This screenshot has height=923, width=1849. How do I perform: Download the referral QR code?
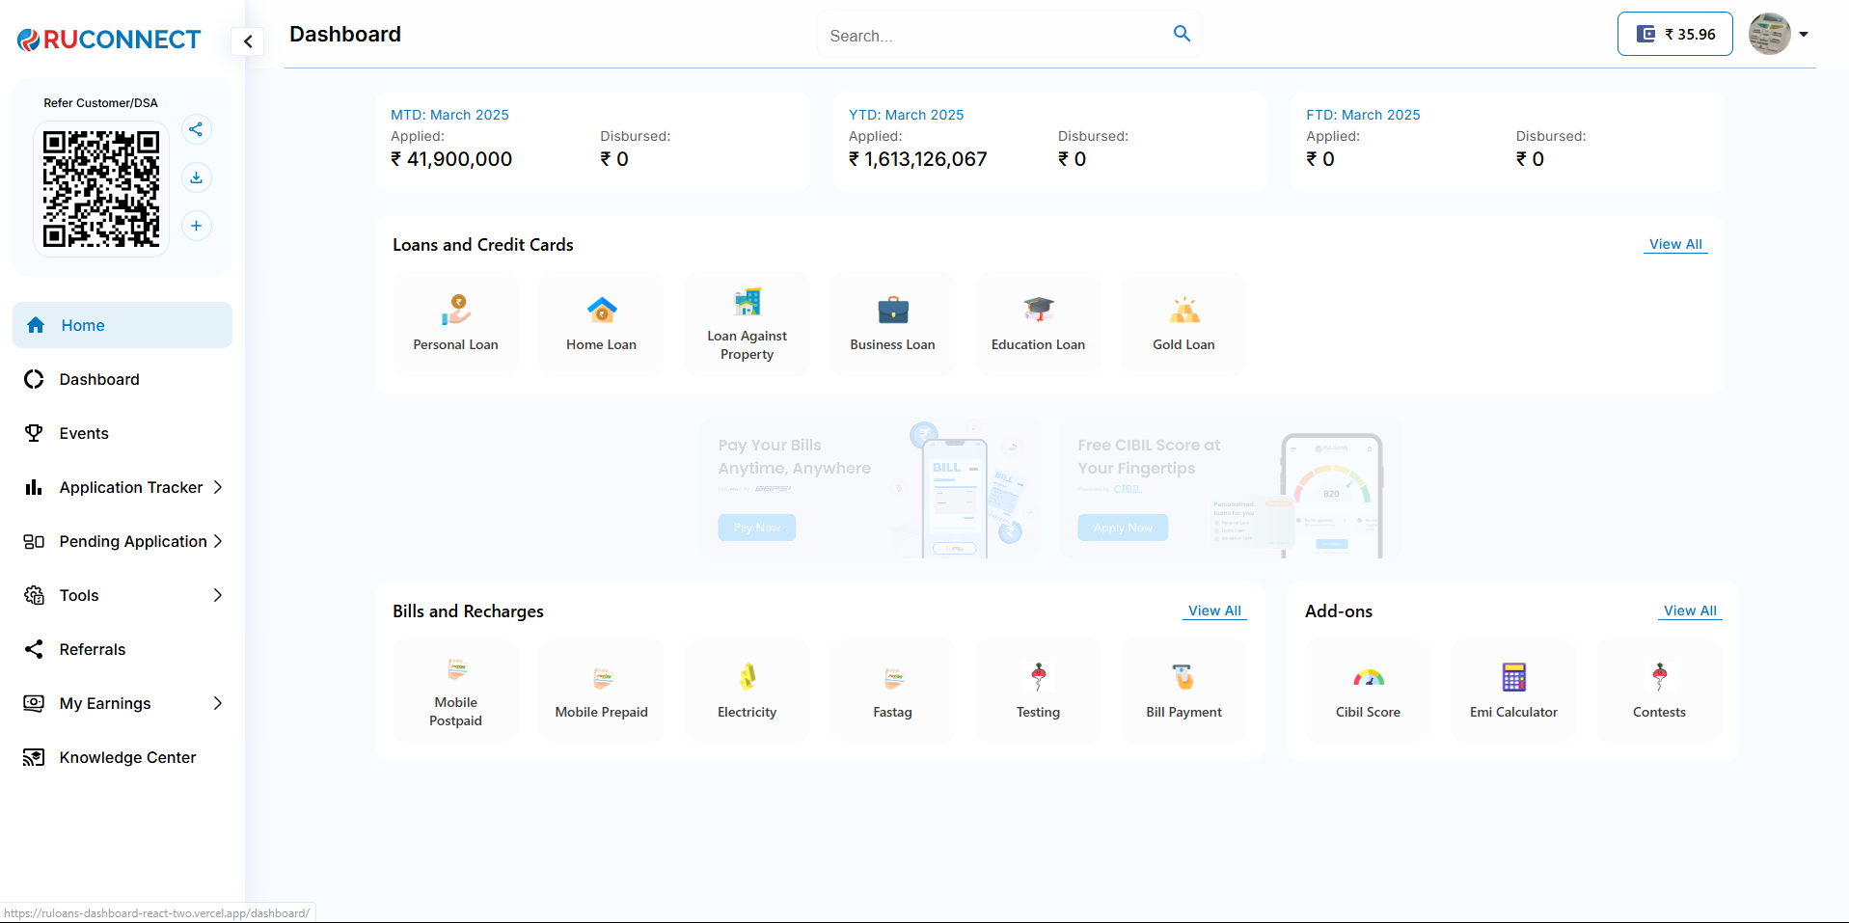(196, 177)
